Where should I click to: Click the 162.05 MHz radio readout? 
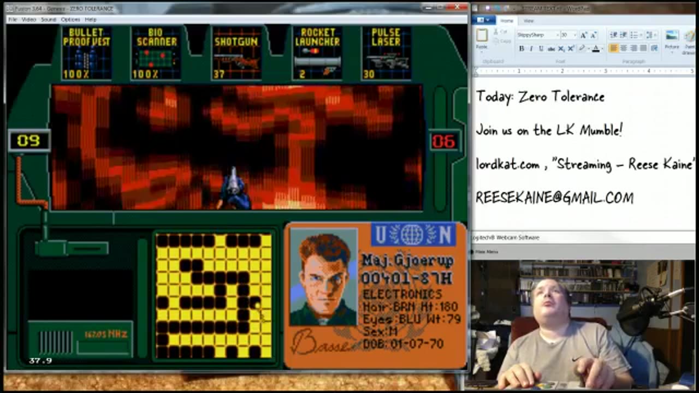pyautogui.click(x=106, y=334)
